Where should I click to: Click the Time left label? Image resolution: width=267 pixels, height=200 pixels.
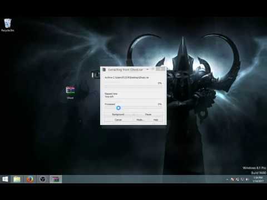point(109,97)
